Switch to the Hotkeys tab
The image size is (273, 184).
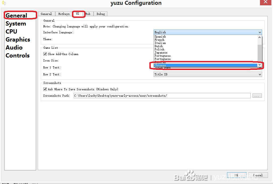tap(64, 14)
